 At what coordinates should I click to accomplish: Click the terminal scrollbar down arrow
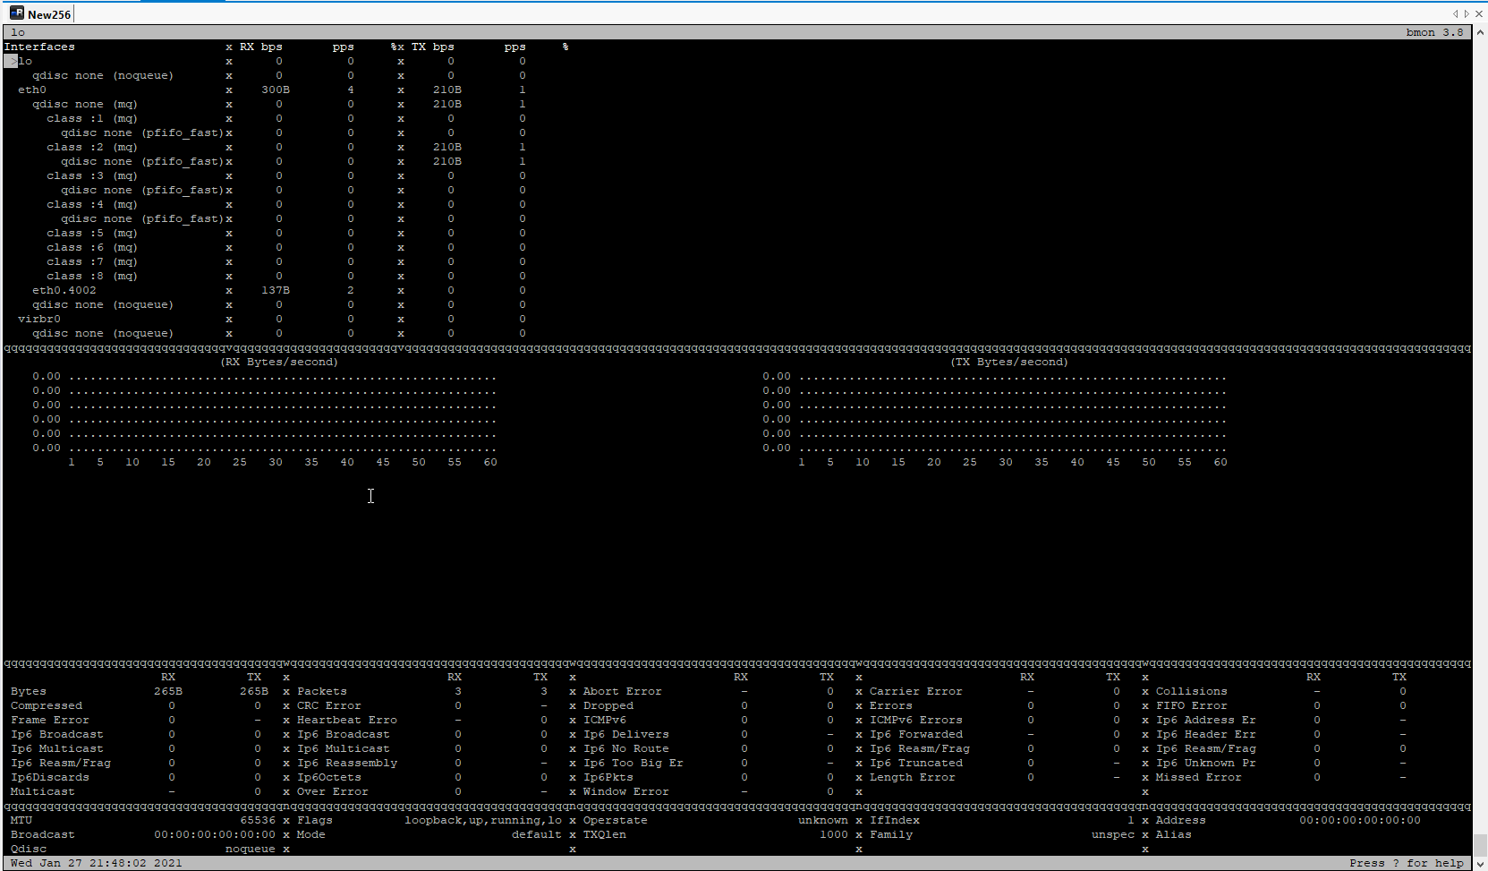(x=1480, y=864)
